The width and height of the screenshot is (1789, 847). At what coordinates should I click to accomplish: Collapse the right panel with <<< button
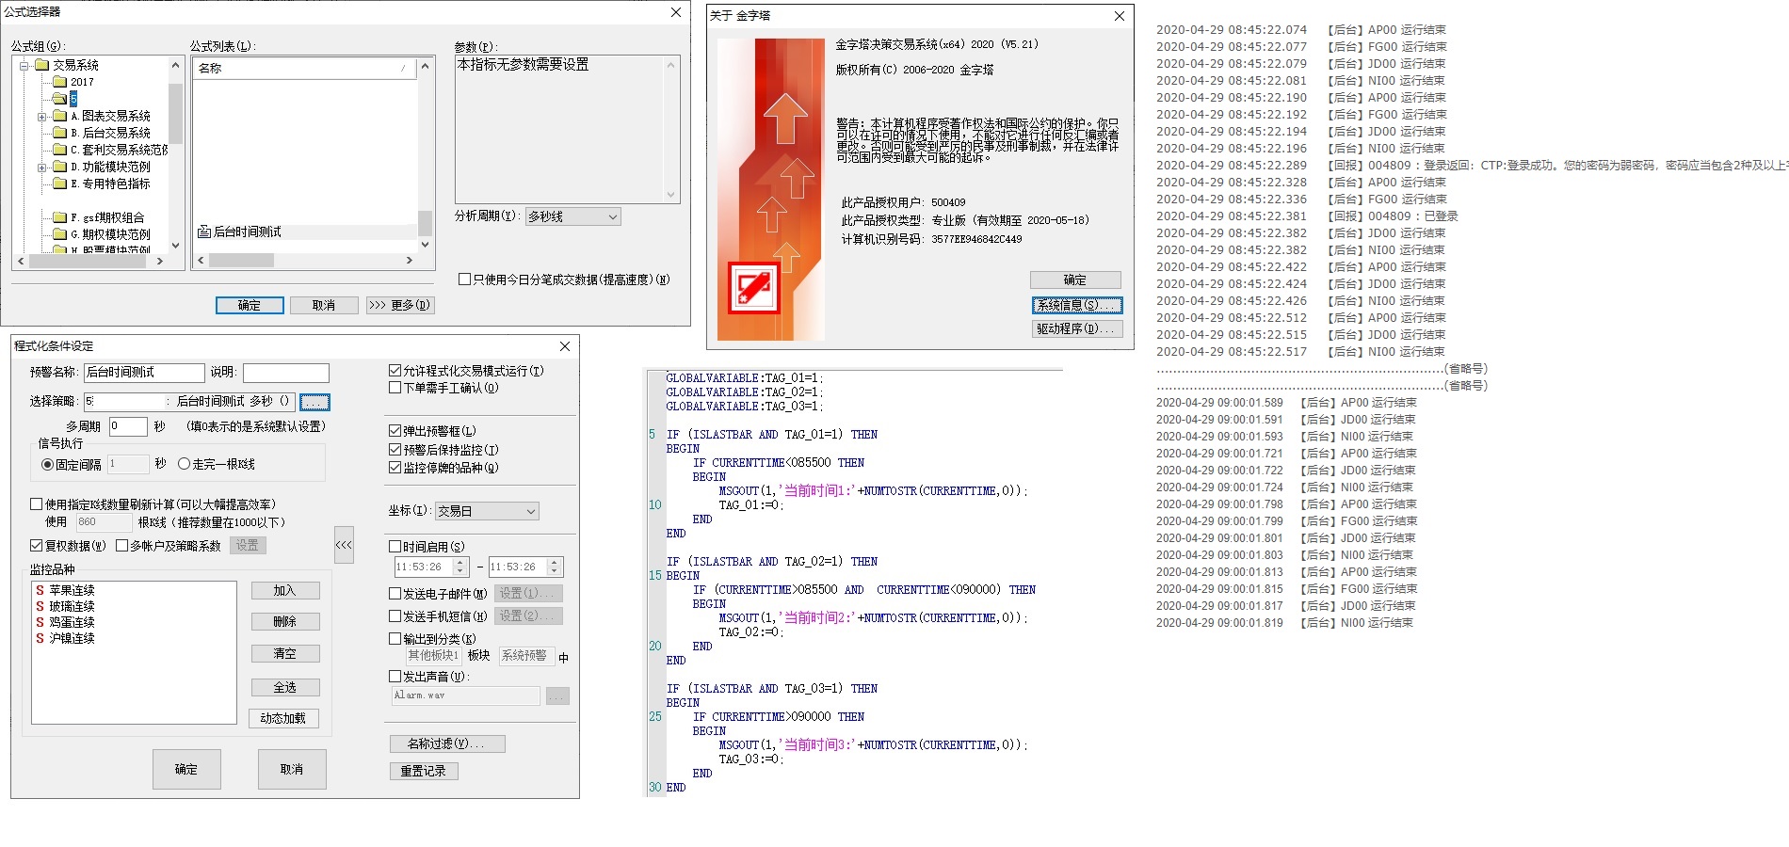(x=344, y=545)
